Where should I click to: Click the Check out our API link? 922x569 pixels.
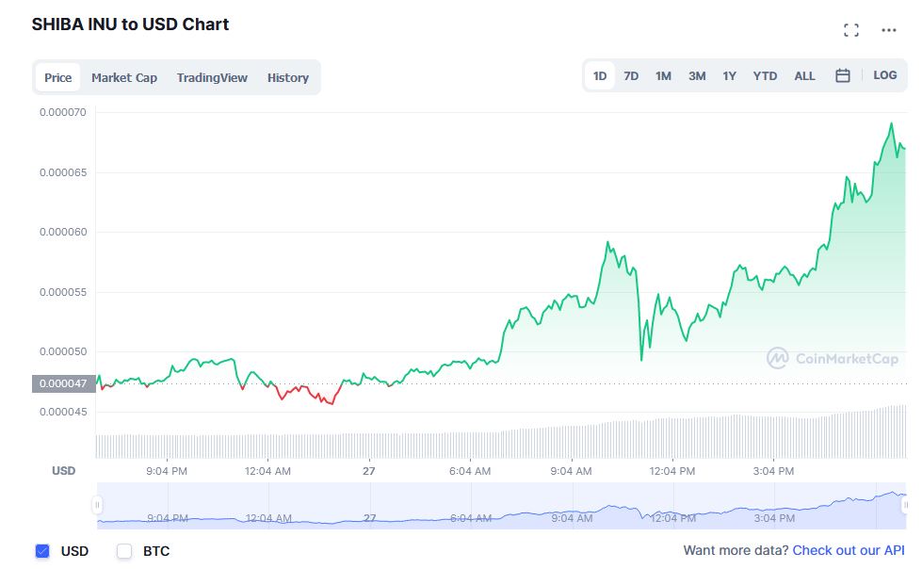click(849, 550)
